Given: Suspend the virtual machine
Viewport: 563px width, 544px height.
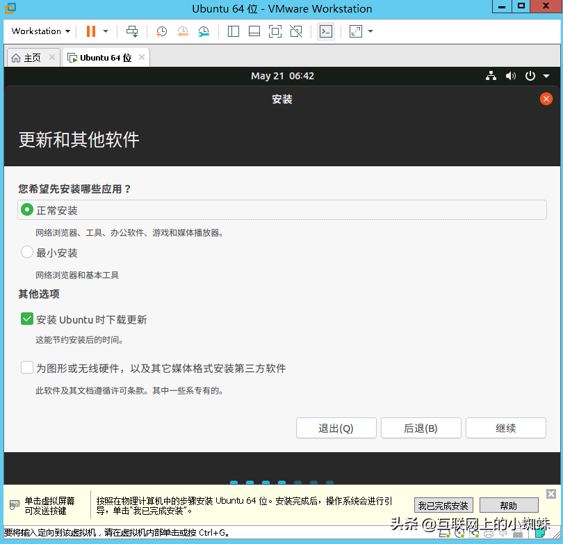Looking at the screenshot, I should 91,31.
